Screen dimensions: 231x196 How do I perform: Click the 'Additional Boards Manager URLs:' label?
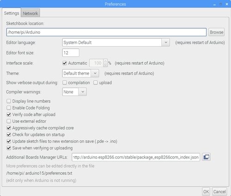37,157
